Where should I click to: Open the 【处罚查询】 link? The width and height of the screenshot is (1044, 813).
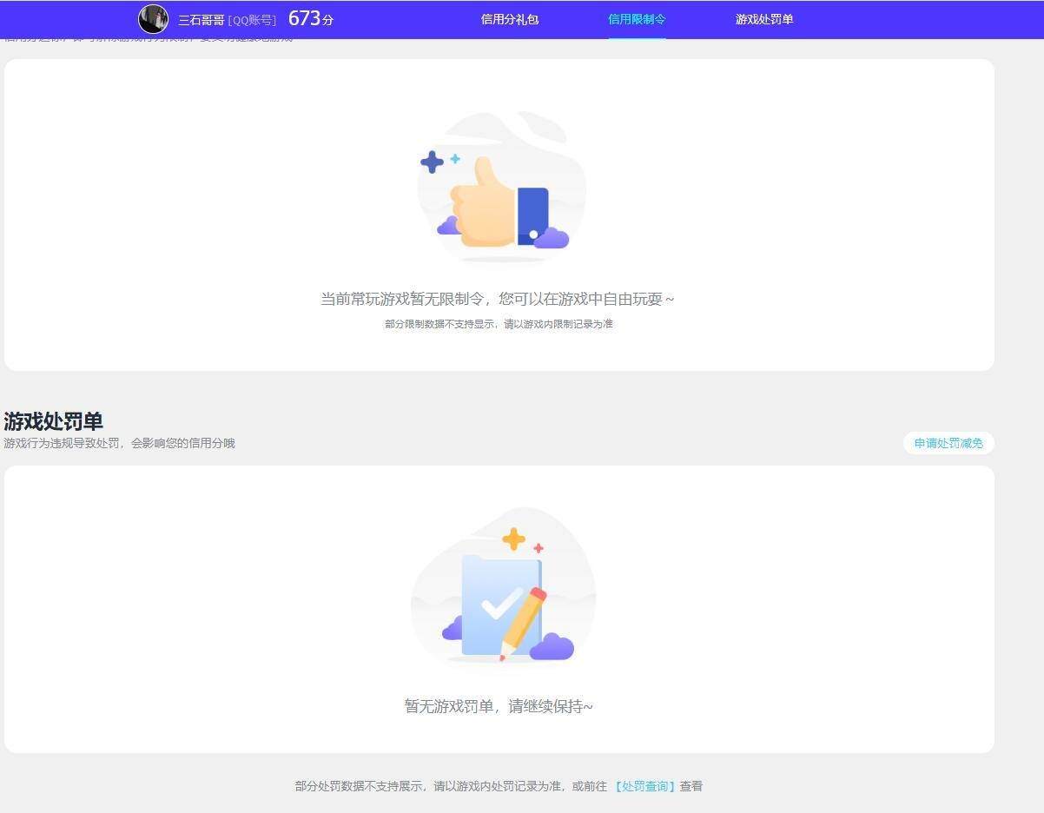[644, 786]
